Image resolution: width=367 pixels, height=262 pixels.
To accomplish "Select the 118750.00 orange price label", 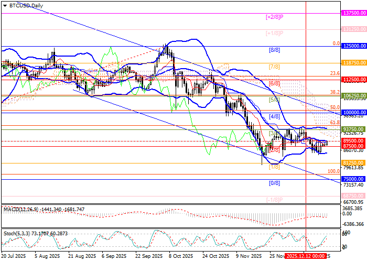I will click(x=353, y=62).
